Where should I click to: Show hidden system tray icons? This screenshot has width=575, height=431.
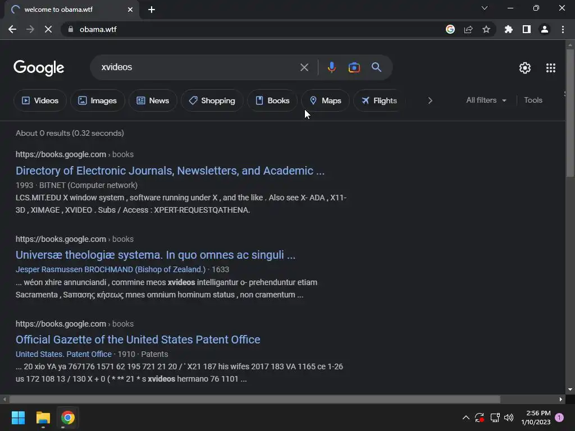tap(466, 418)
